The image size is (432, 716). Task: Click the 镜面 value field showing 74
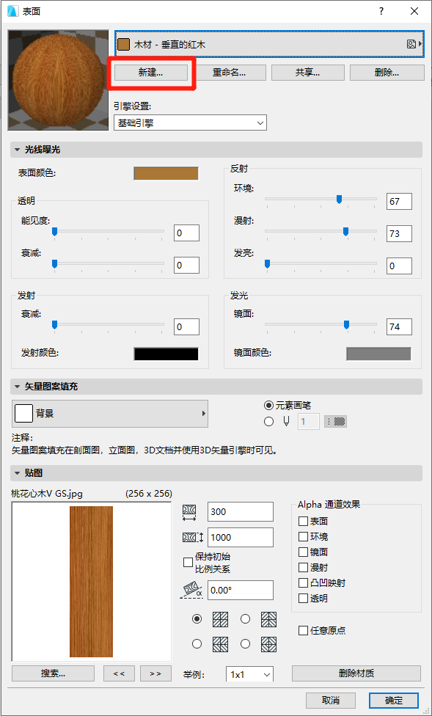399,327
